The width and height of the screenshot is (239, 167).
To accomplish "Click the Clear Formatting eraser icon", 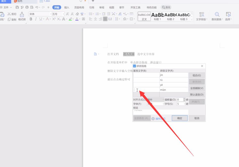I will click(x=77, y=14).
